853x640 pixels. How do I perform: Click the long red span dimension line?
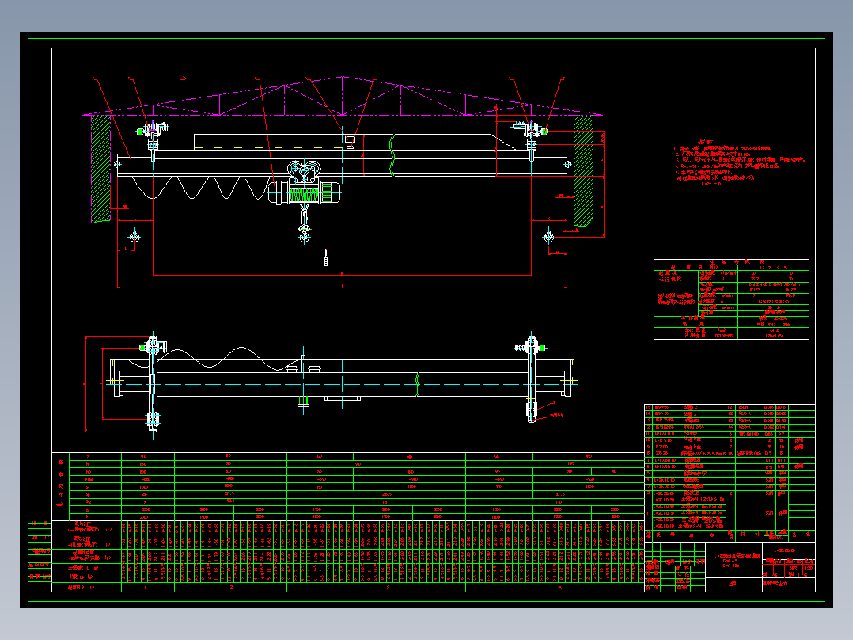tap(342, 287)
